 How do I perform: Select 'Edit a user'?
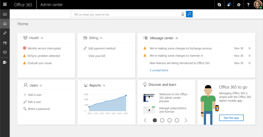[x=34, y=102]
